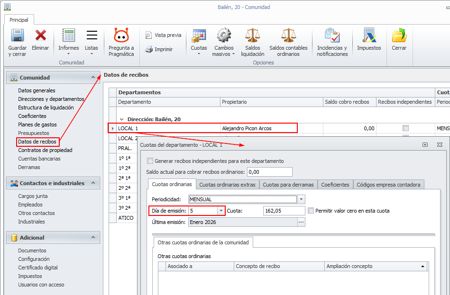Click the Última emisión ellipsis button
This screenshot has height=295, width=450.
pyautogui.click(x=301, y=222)
